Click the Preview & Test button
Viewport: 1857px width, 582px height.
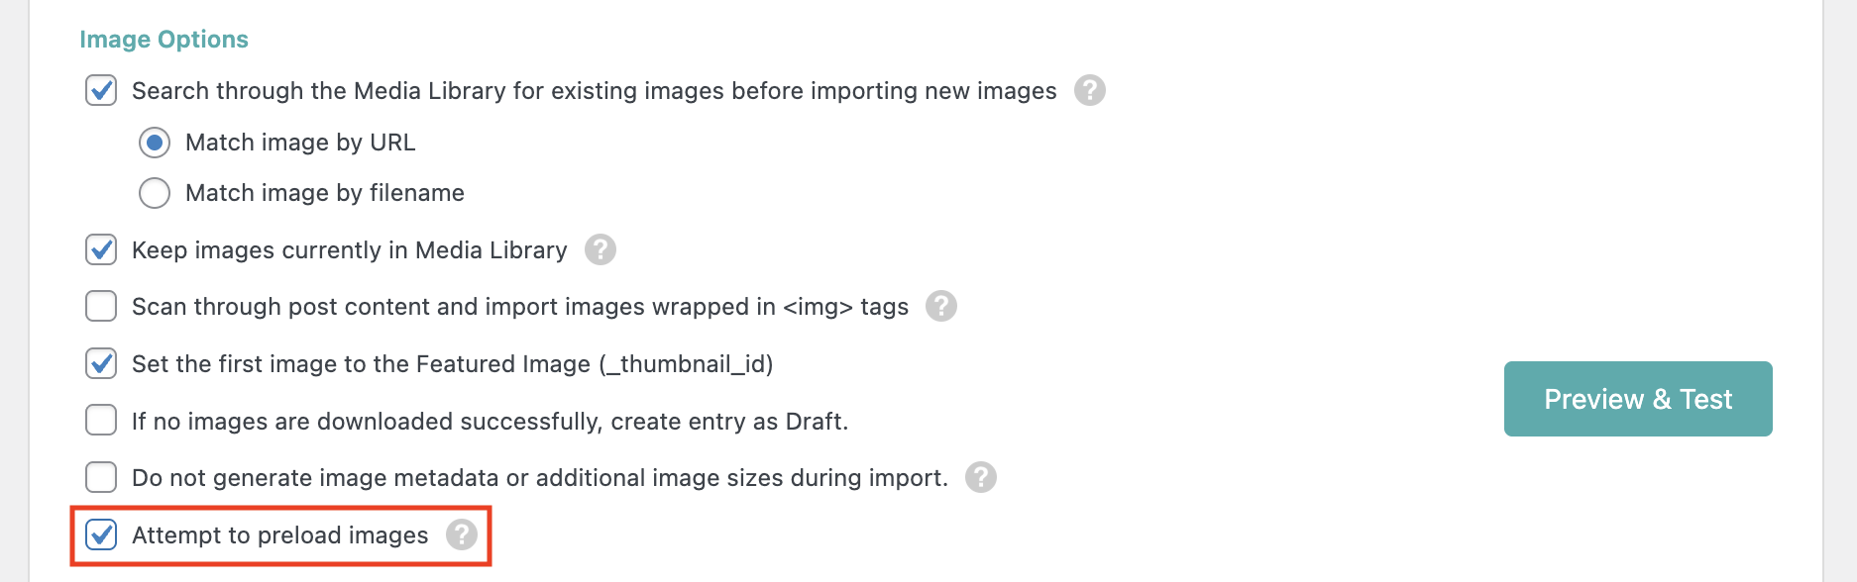click(1637, 399)
